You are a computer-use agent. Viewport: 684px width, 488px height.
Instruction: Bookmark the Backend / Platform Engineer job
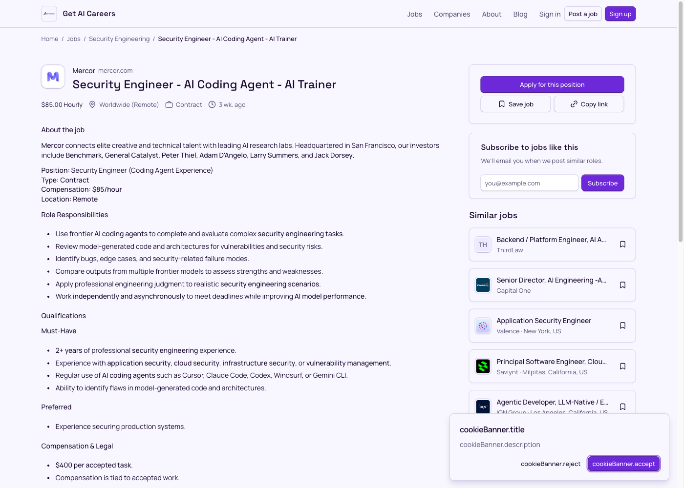(622, 244)
